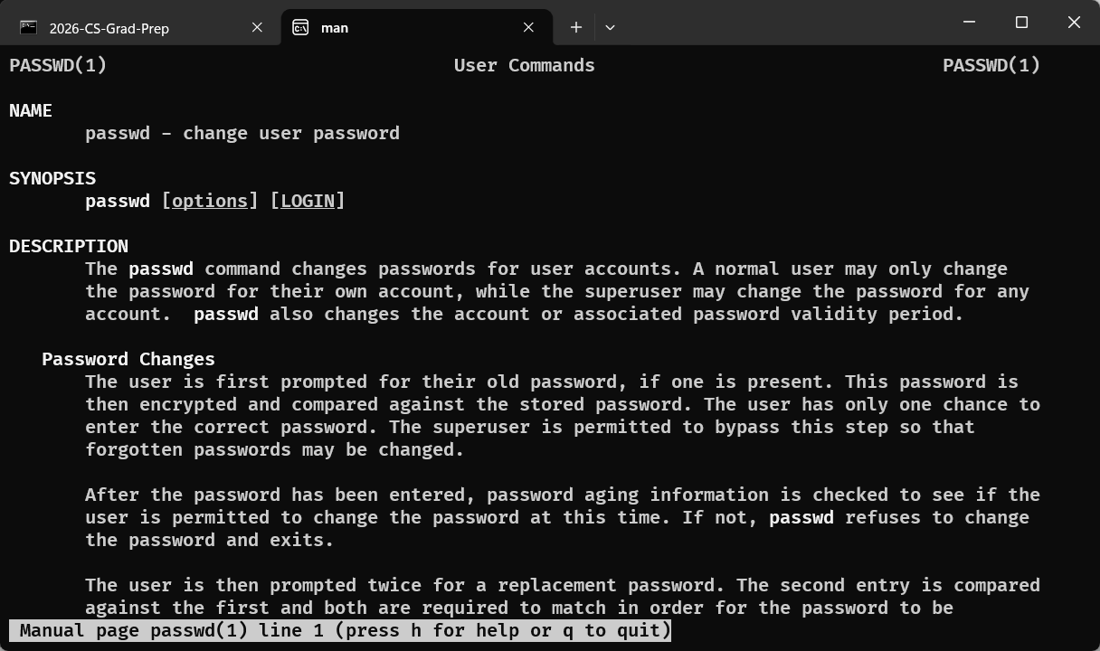
Task: Click the User Commands header title
Action: click(x=525, y=65)
